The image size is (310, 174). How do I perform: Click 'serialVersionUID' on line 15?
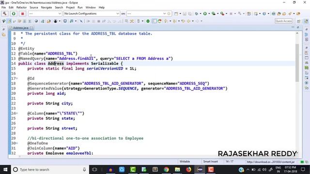coord(105,69)
